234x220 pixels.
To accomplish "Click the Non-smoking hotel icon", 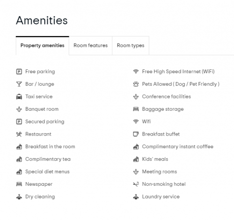I will (x=136, y=184).
